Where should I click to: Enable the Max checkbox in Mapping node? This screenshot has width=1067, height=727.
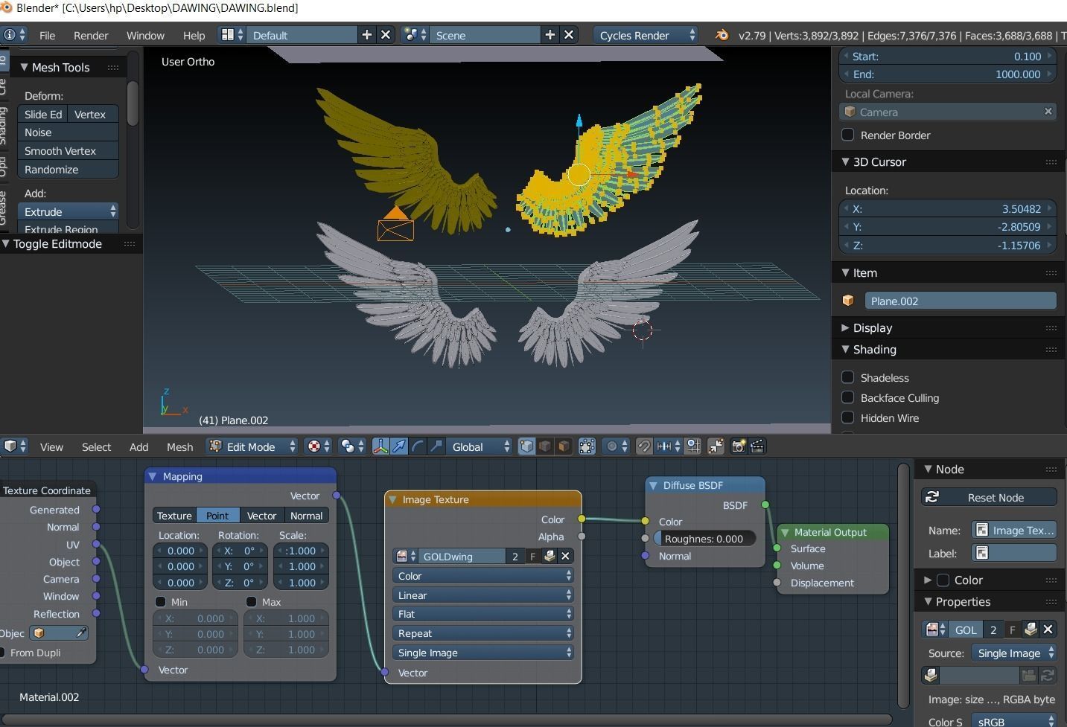[x=251, y=601]
